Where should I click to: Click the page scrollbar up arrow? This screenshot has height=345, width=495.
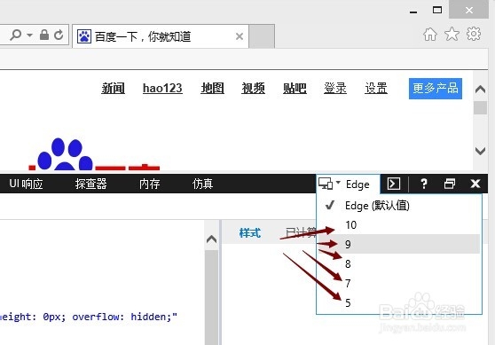pos(480,90)
